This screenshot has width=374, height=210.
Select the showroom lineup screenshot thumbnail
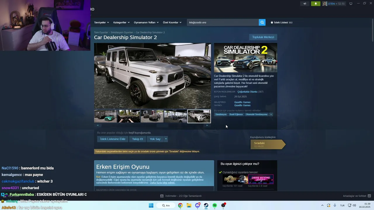tap(175, 116)
